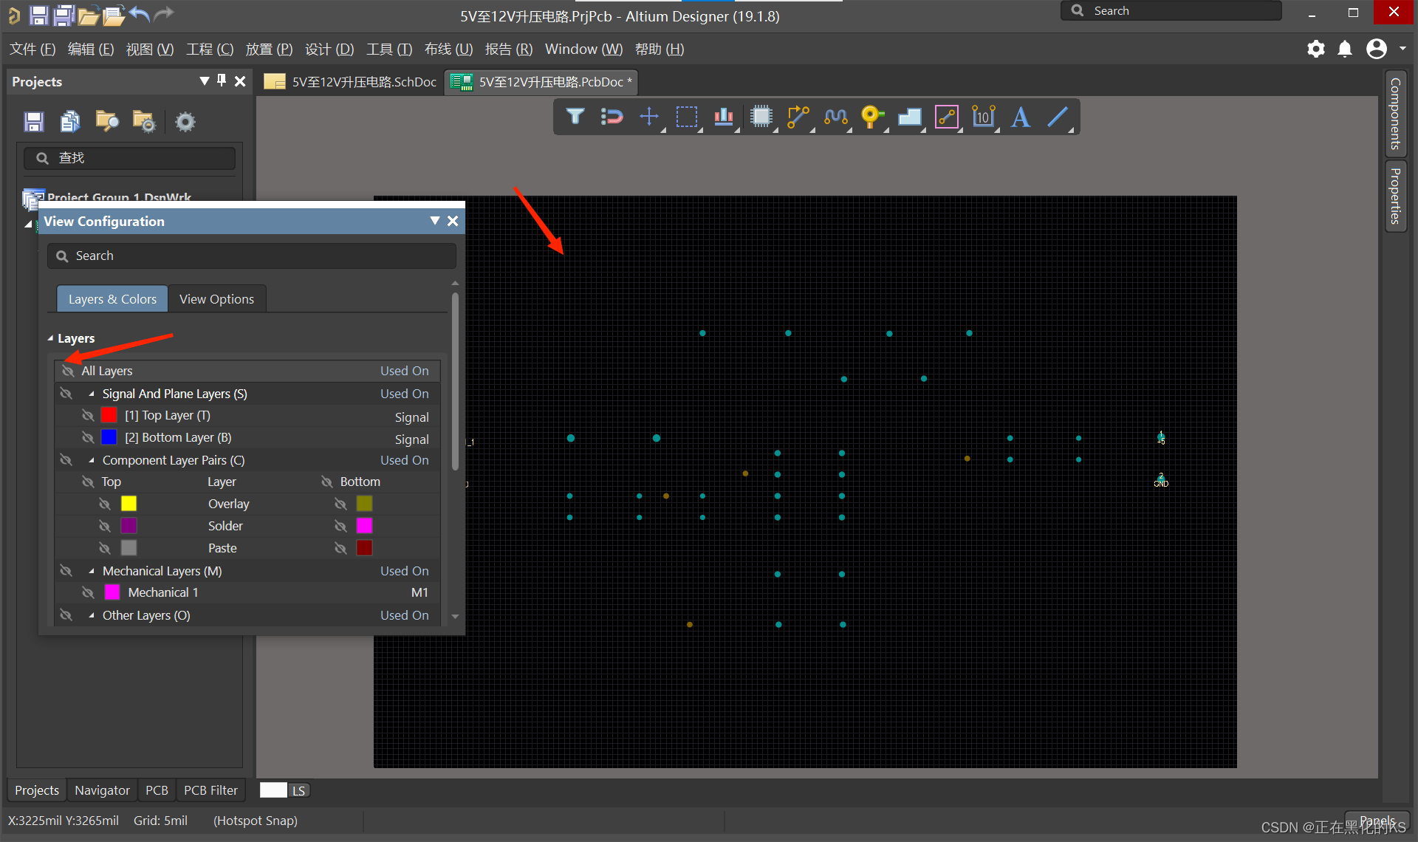
Task: Click the place line tool icon
Action: coord(1058,117)
